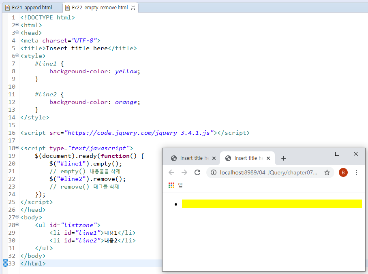The height and width of the screenshot is (274, 368).
Task: Close the Ex22_empty_remove.html editor tab
Action: click(x=133, y=8)
